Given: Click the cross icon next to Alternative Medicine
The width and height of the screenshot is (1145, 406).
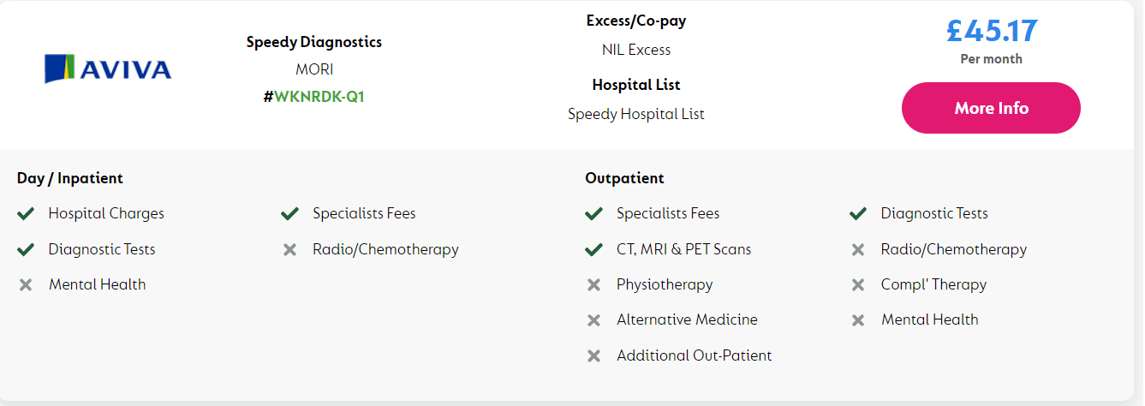Looking at the screenshot, I should pos(593,319).
